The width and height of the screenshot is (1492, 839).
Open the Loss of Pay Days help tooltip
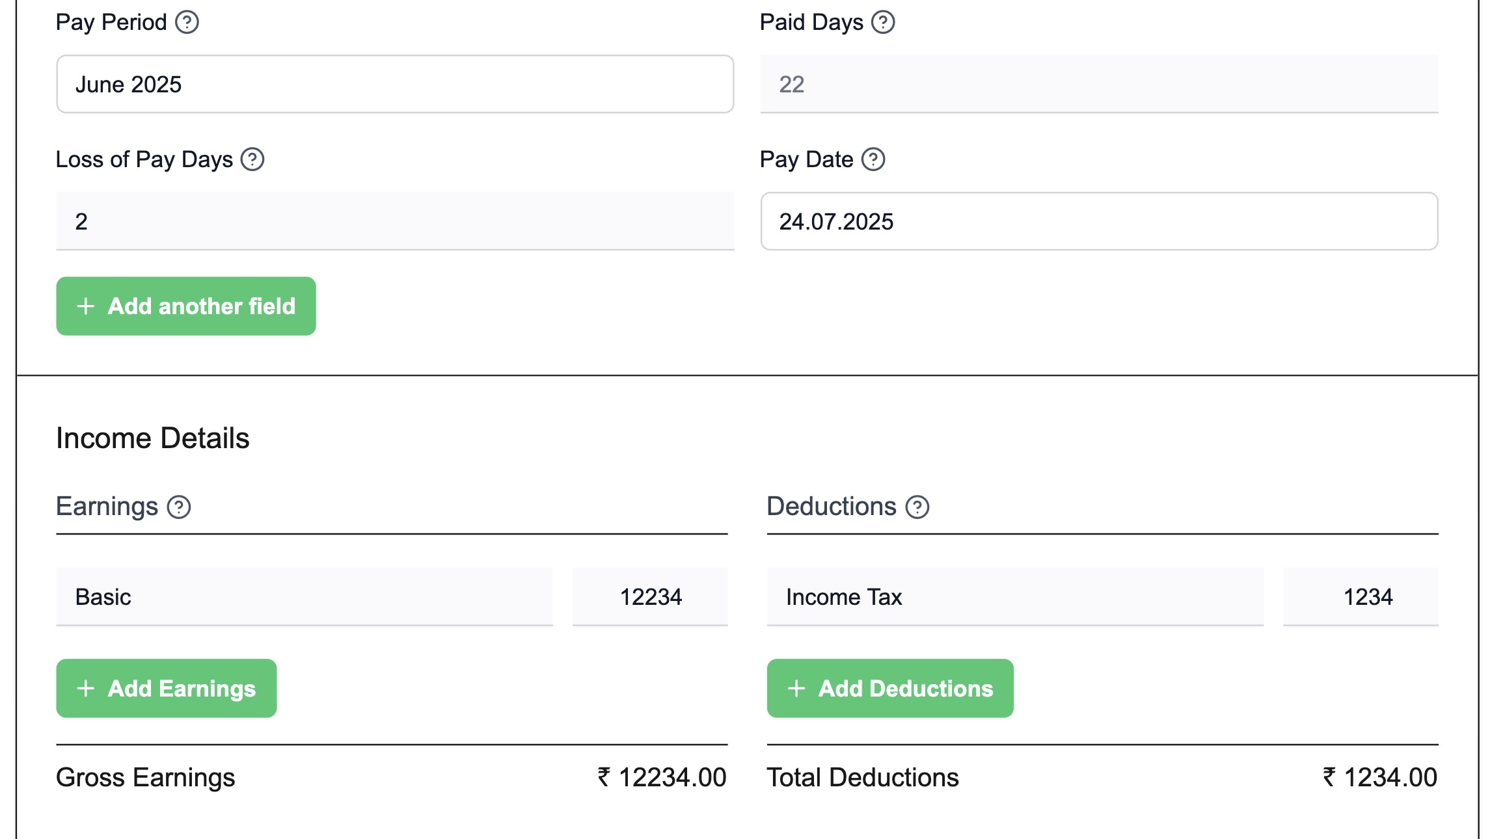[252, 159]
